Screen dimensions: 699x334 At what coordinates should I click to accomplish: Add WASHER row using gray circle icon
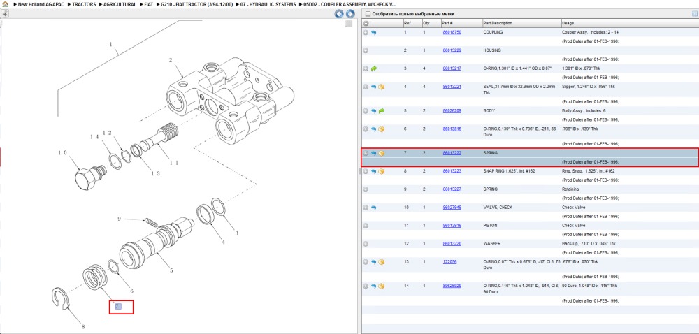tap(366, 244)
